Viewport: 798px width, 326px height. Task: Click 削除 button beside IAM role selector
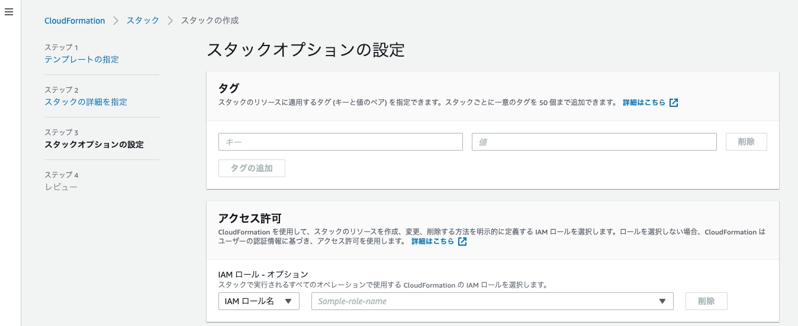[706, 301]
